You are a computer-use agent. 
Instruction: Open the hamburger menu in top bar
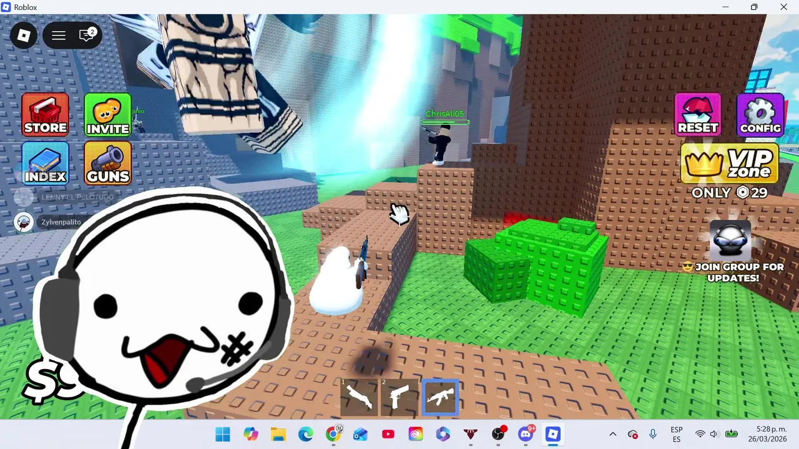(x=59, y=35)
